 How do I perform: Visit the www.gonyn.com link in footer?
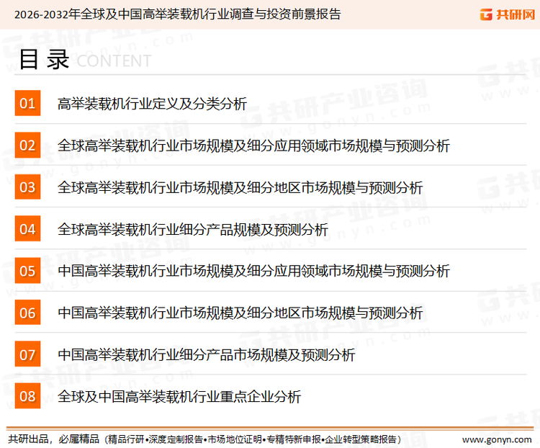click(x=497, y=440)
